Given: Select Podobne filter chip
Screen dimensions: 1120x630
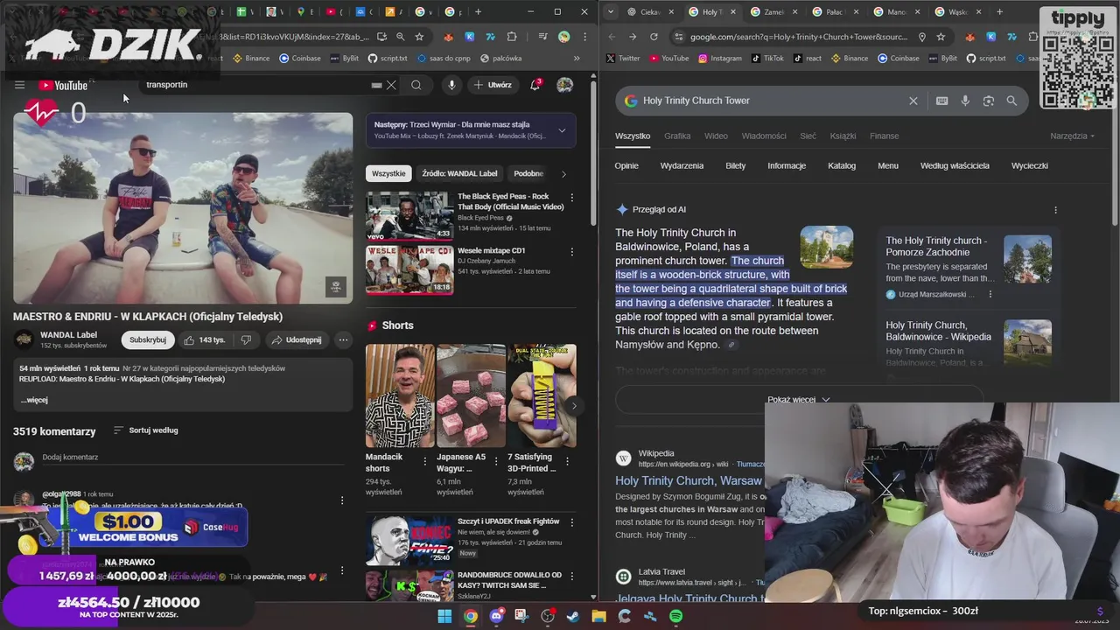Looking at the screenshot, I should coord(528,173).
